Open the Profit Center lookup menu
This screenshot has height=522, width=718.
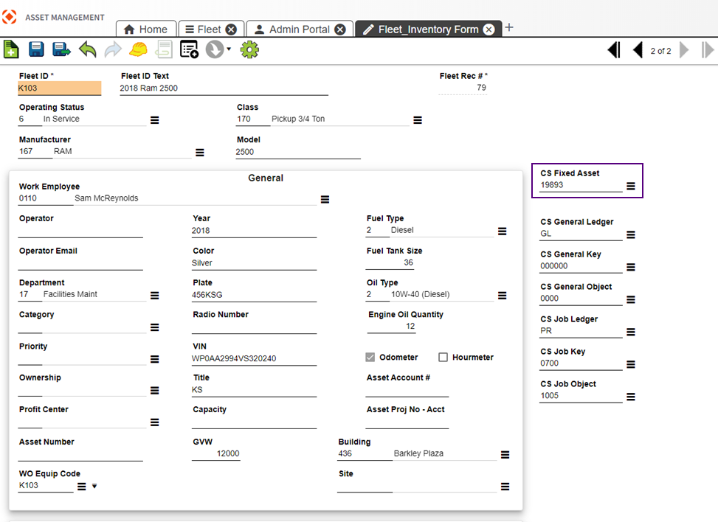(155, 422)
